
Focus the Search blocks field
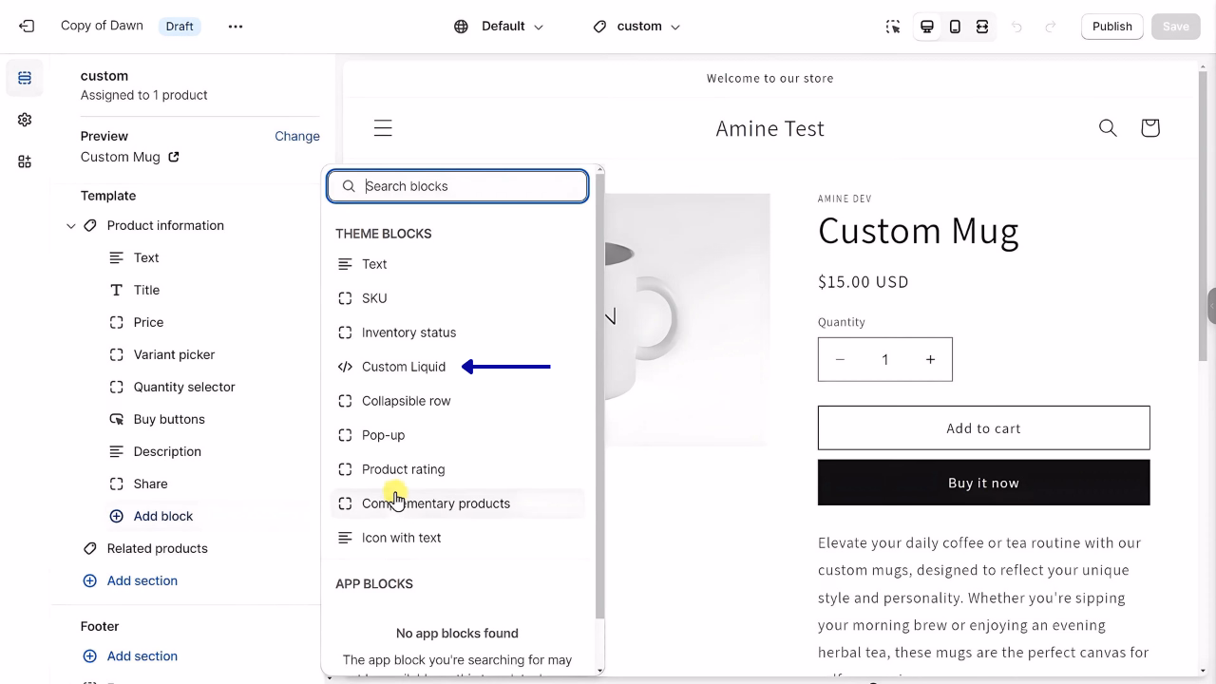458,186
